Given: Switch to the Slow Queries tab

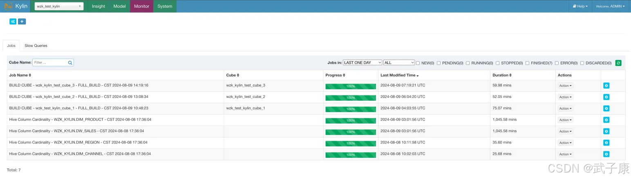Looking at the screenshot, I should [36, 46].
